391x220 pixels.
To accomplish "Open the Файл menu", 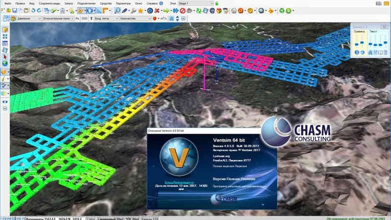I will tap(8, 3).
